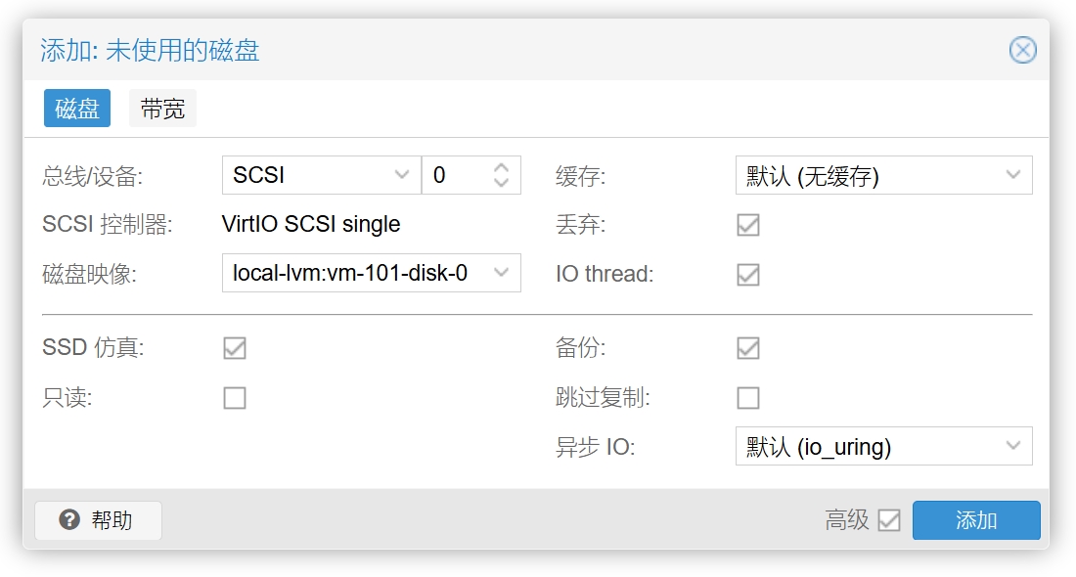
Task: Decrease device number with down arrow
Action: [x=502, y=183]
